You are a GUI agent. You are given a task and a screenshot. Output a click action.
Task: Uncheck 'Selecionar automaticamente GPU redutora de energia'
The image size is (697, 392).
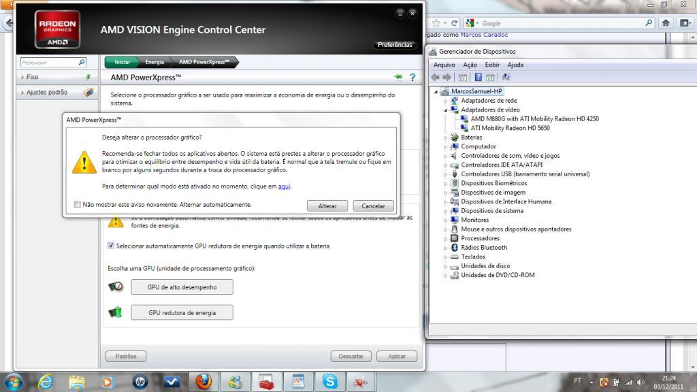[x=111, y=245]
